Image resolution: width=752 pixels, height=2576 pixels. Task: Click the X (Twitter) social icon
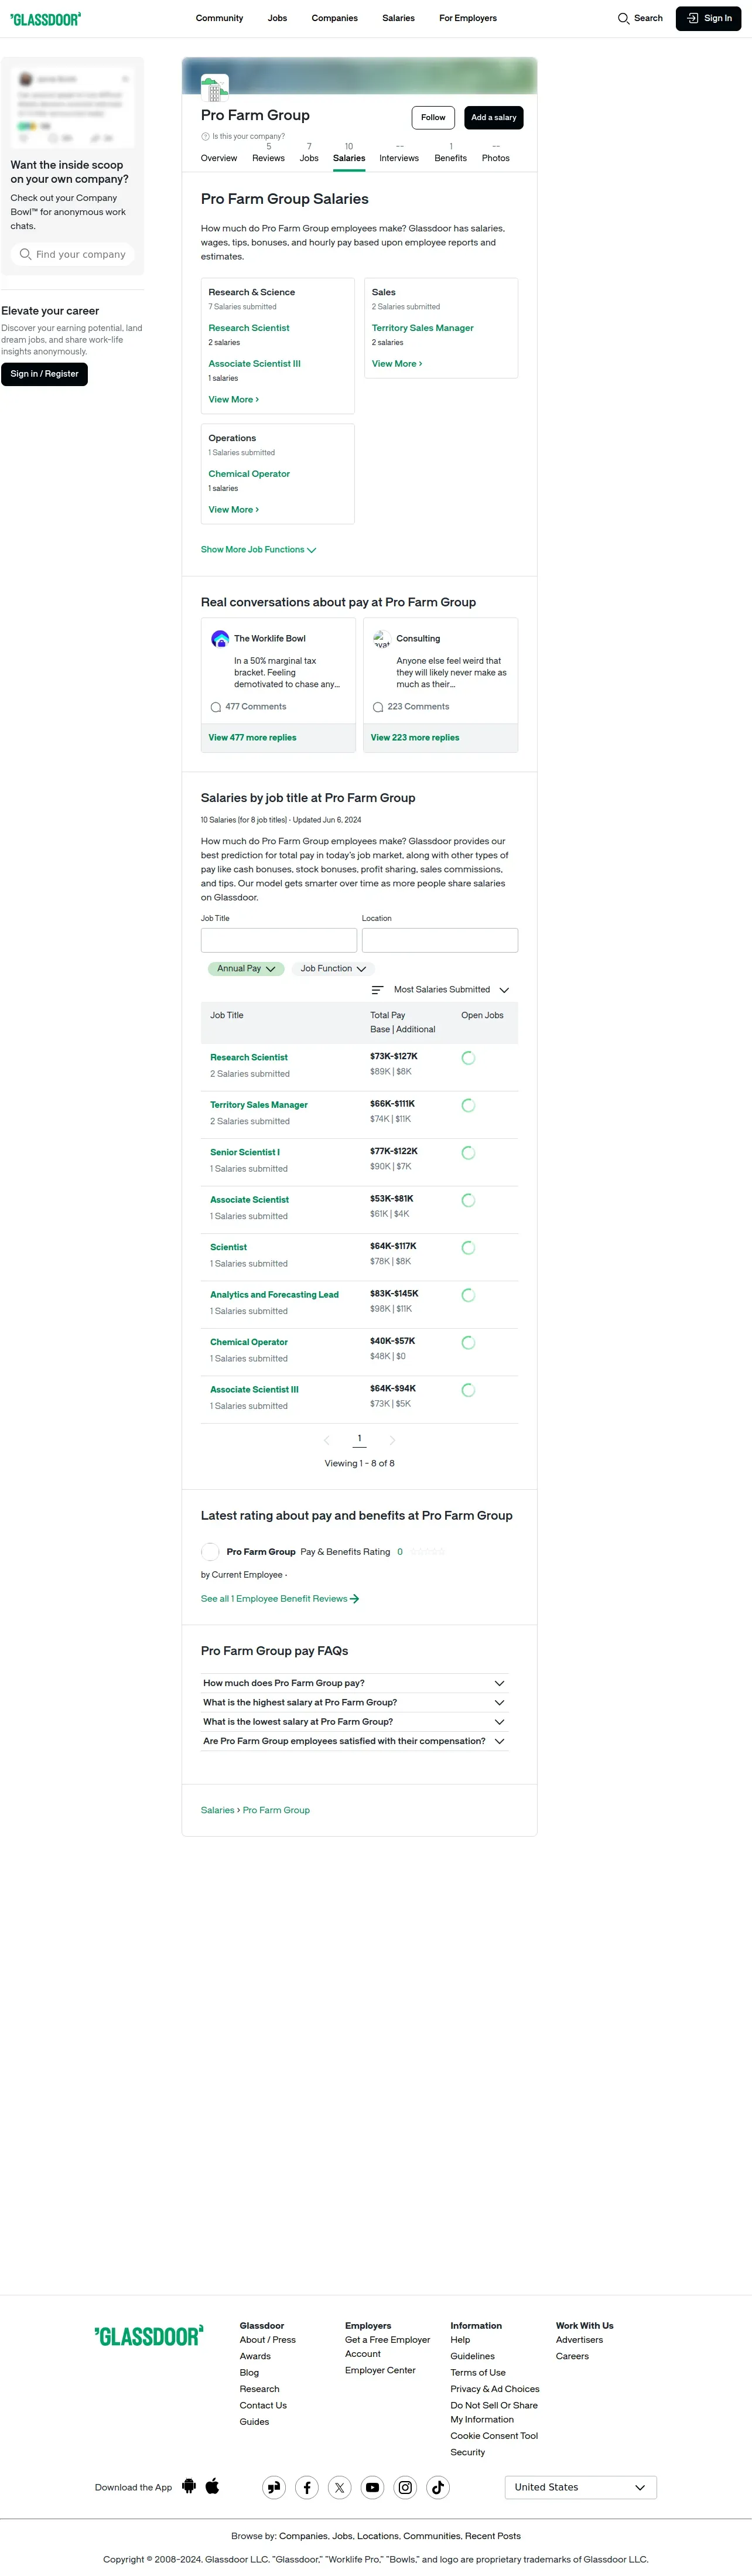point(340,2487)
